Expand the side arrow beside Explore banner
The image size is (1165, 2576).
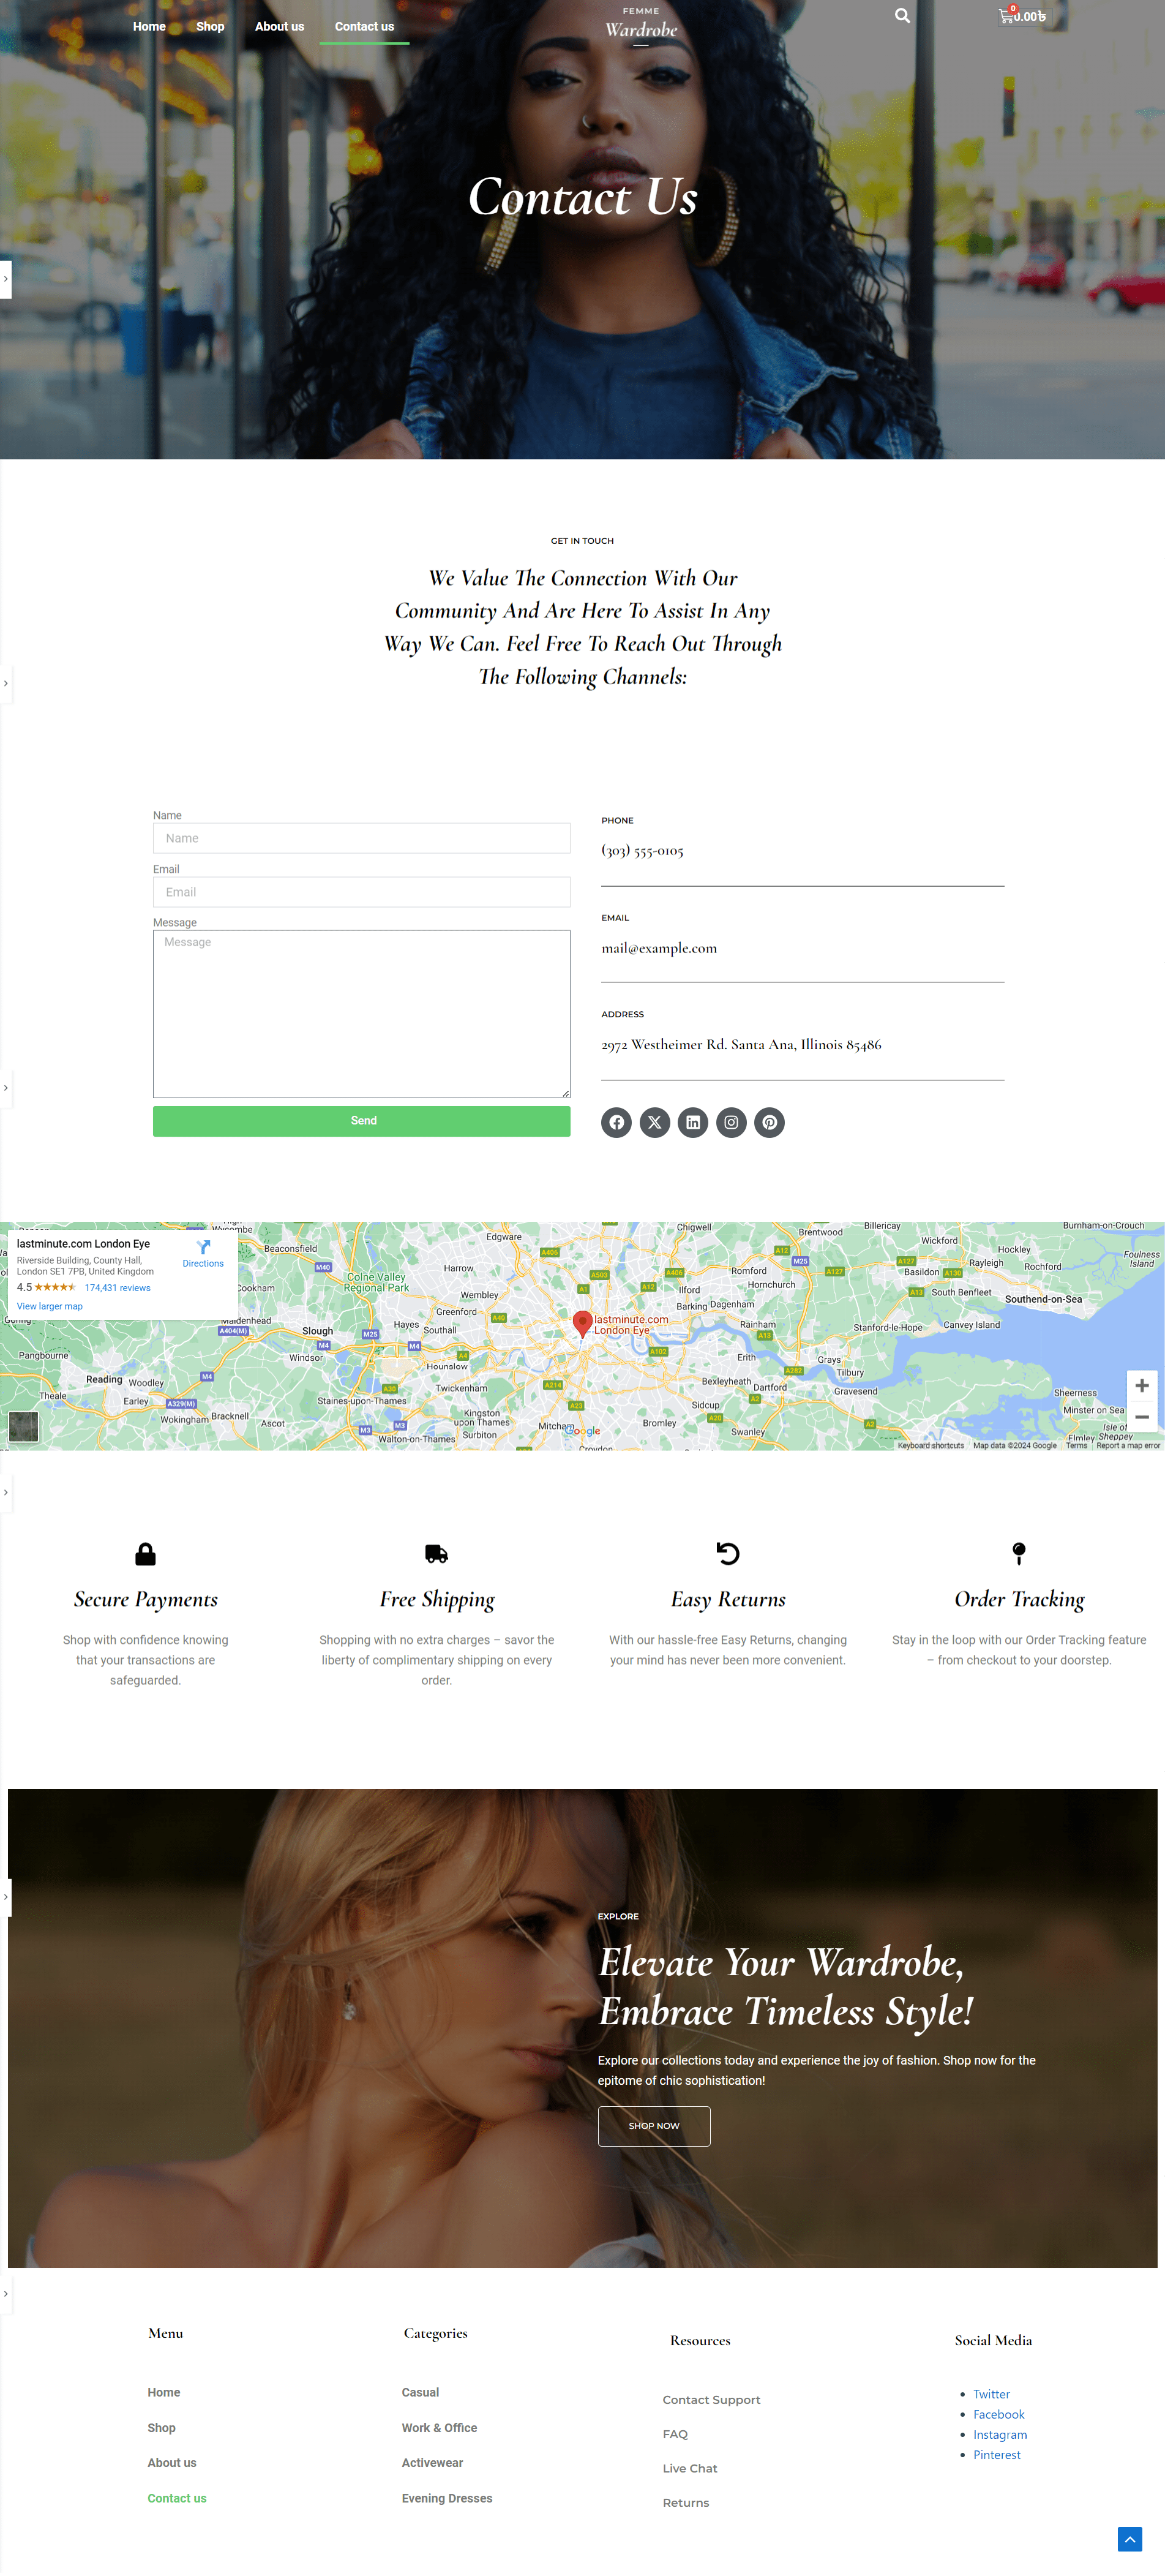[5, 1897]
